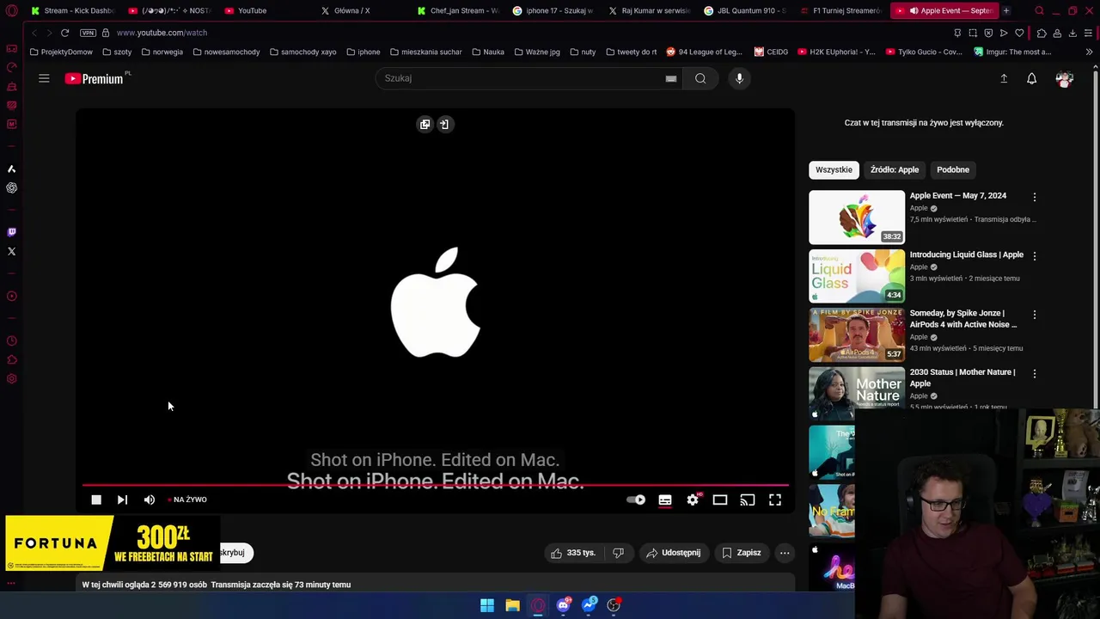1100x619 pixels.
Task: Open a new browser tab
Action: pos(1006,10)
